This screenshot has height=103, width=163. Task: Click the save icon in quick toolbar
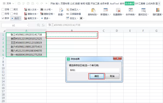point(19,4)
